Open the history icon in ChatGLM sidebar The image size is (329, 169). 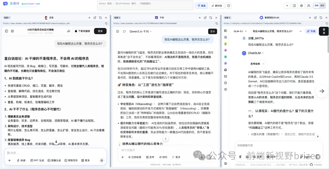225,89
